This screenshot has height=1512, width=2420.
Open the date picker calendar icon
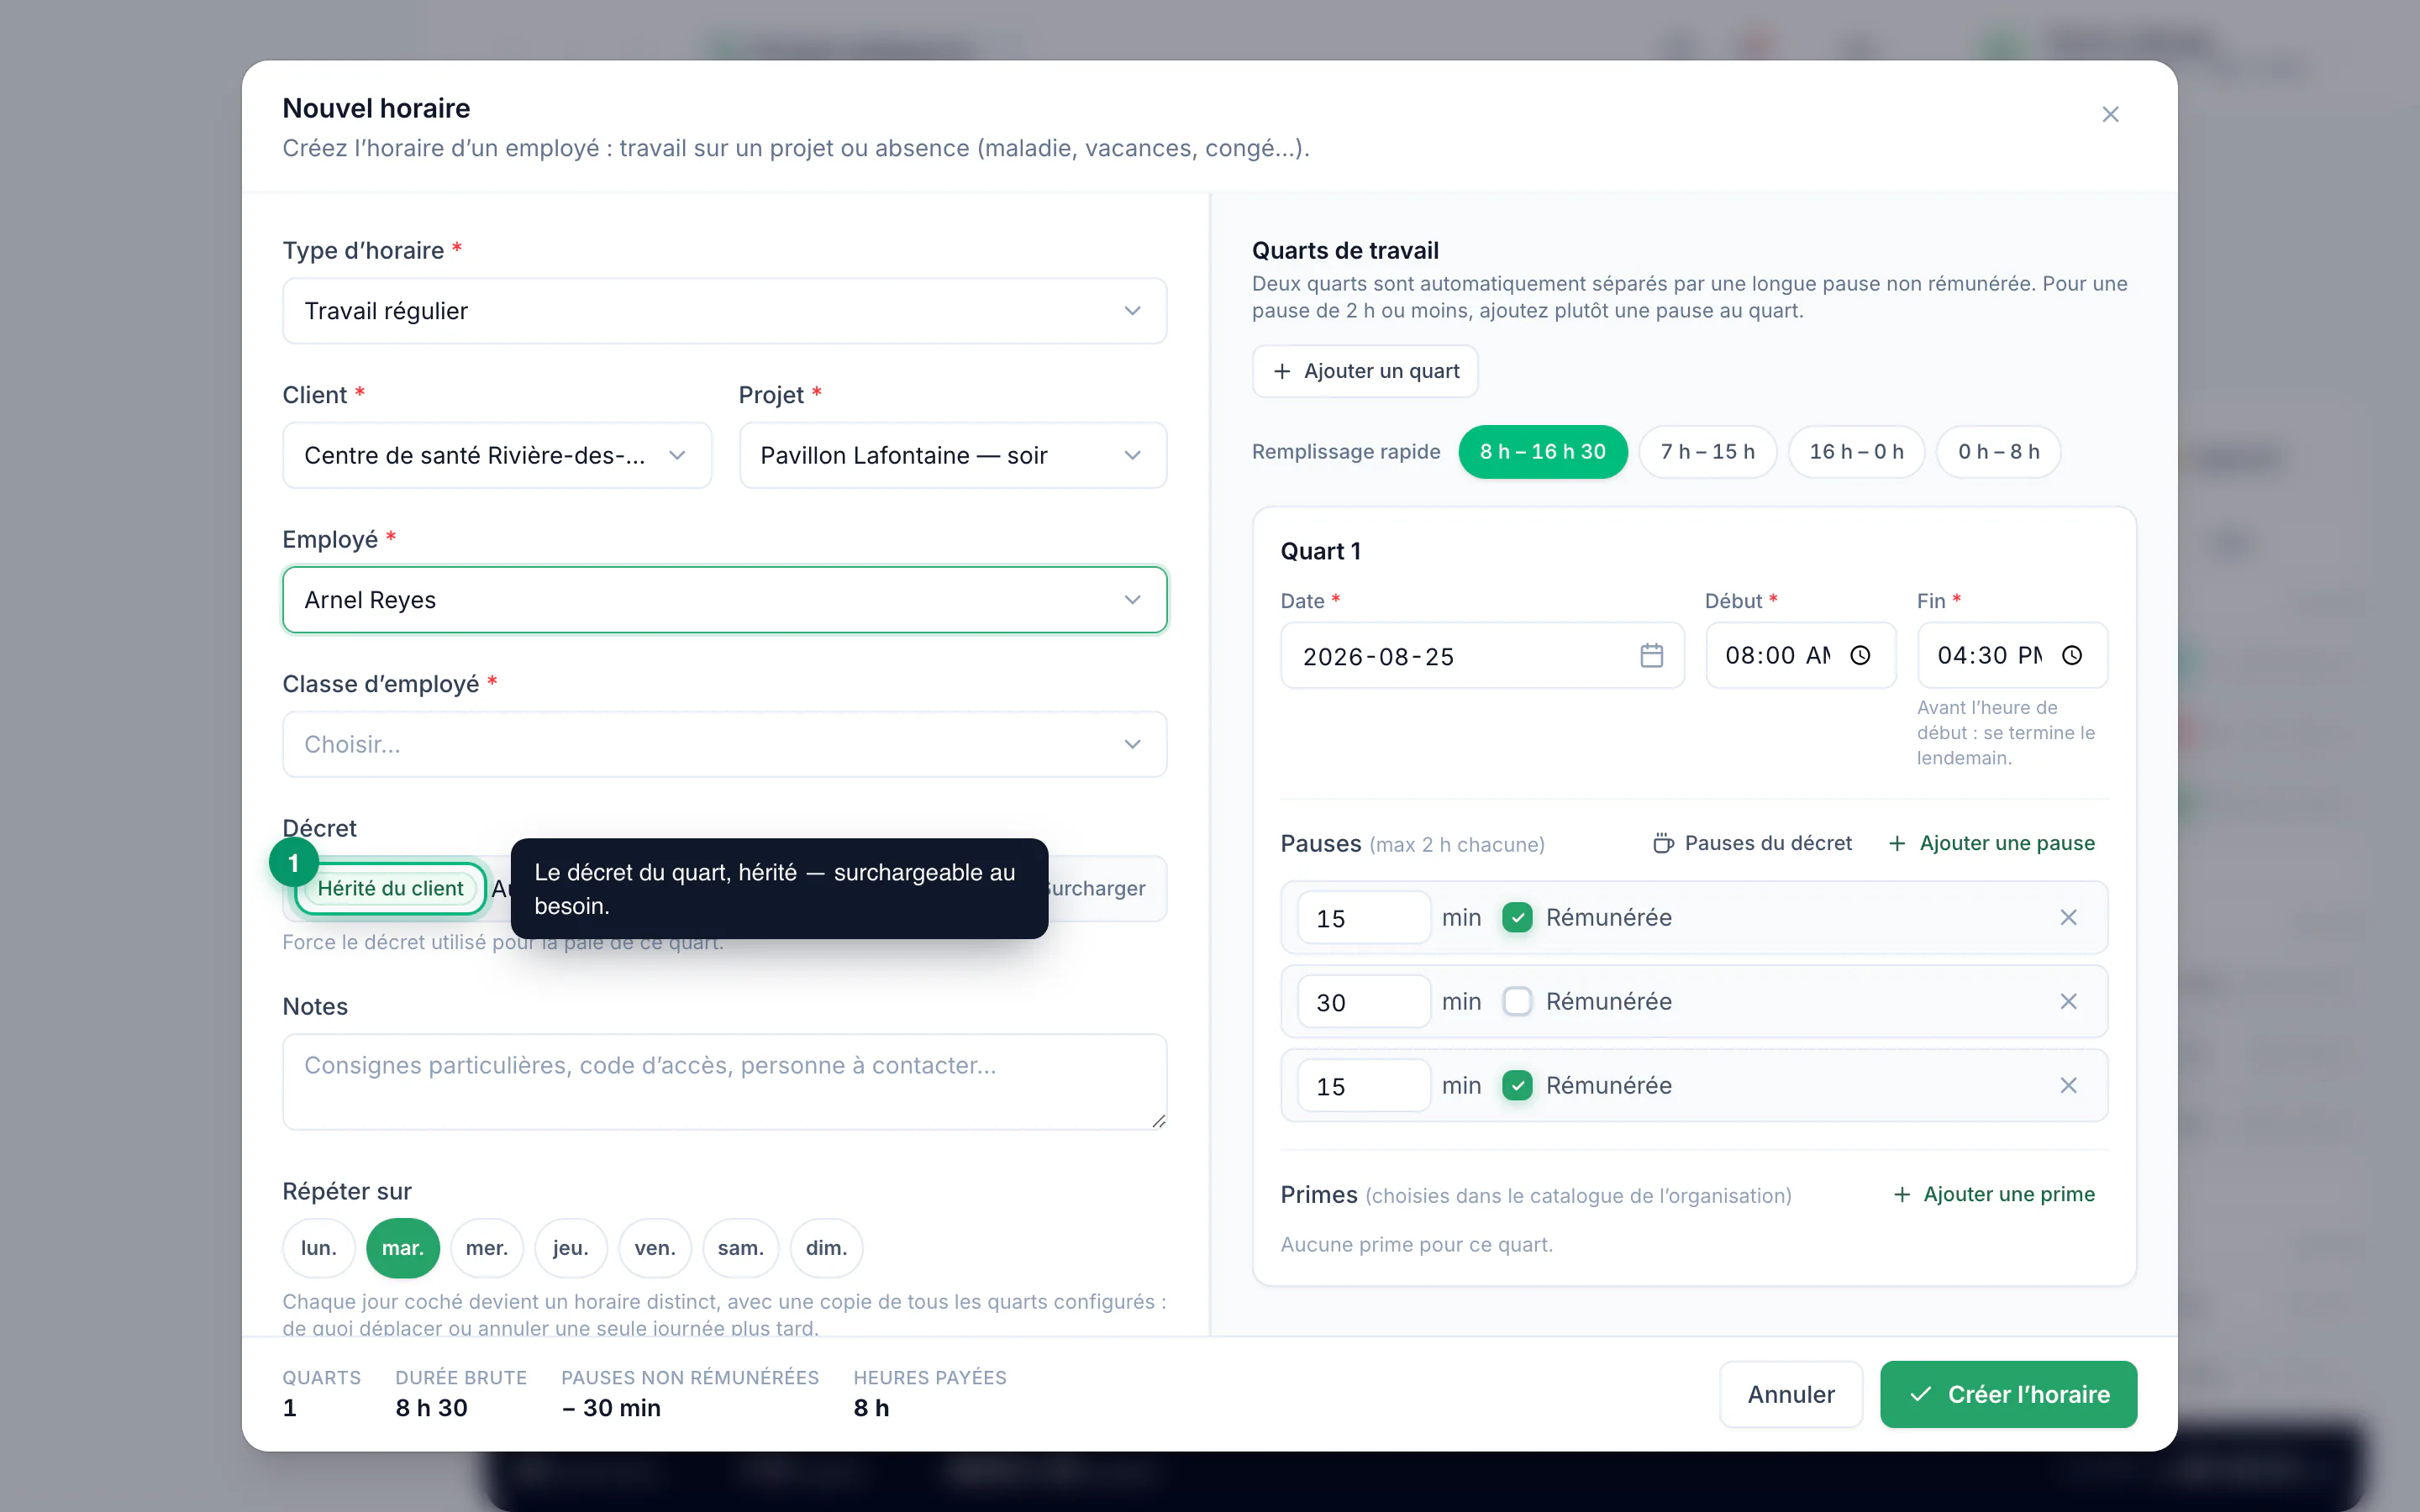(x=1651, y=655)
